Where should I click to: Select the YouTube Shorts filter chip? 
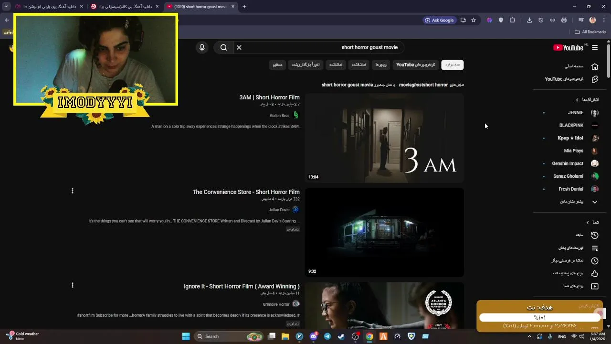click(416, 64)
